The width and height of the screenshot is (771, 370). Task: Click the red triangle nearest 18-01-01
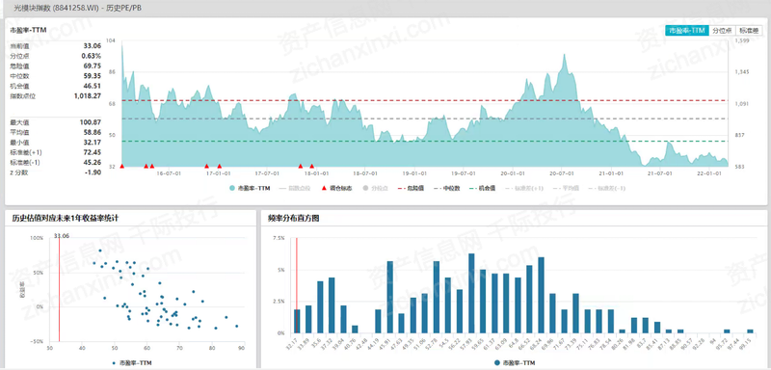tap(311, 166)
